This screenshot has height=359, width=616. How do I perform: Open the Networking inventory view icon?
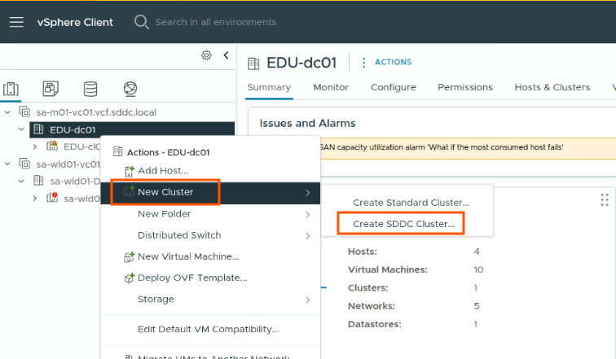(130, 88)
